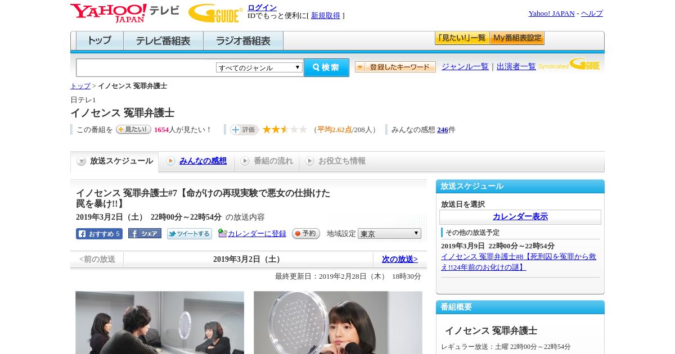This screenshot has width=675, height=354.
Task: Open the カレンダー表示 link
Action: pyautogui.click(x=520, y=217)
